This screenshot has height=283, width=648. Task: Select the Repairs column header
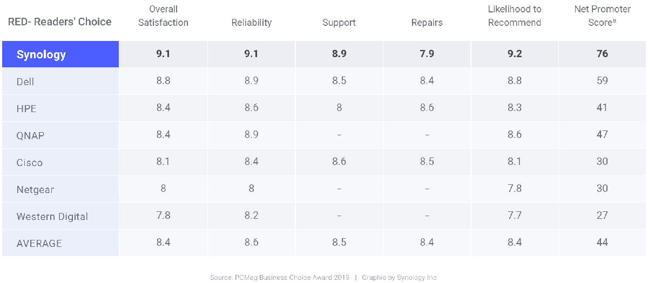(x=427, y=23)
